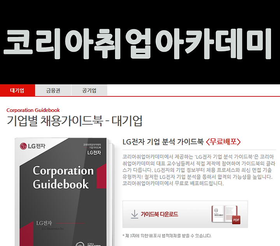280x246 pixels.
Task: Click the red <무료배포> text
Action: pyautogui.click(x=223, y=142)
